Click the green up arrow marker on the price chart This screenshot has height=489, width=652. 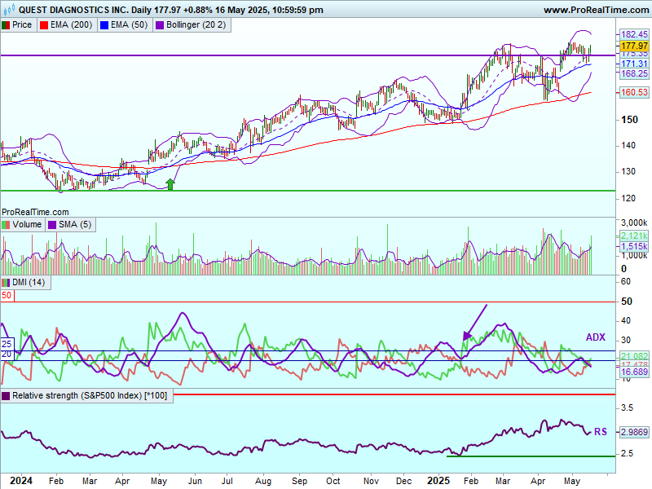coord(170,184)
